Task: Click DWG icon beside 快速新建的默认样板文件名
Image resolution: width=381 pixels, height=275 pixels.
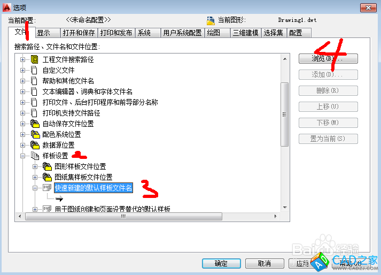Action: pos(47,188)
